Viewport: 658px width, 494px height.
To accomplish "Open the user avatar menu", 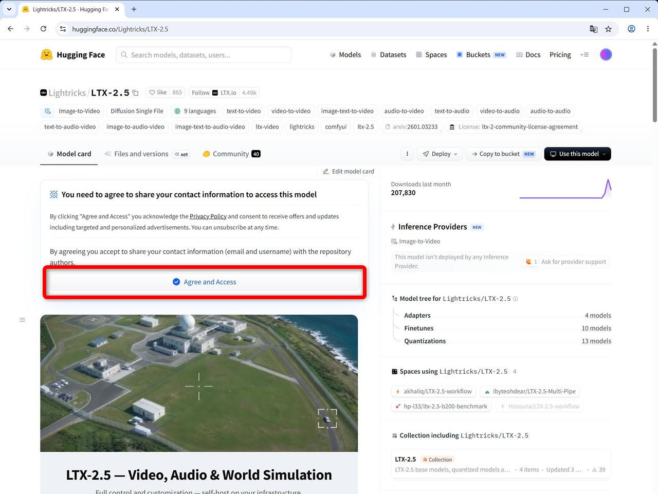I will [x=606, y=54].
